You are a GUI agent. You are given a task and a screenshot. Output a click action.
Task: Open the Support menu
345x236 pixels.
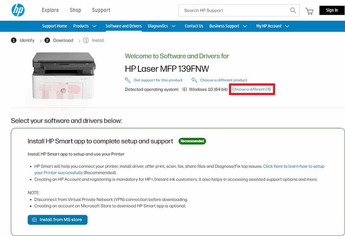click(x=101, y=10)
